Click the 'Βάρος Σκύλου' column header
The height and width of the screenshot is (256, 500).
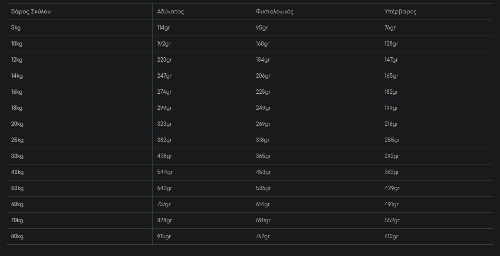pyautogui.click(x=31, y=12)
